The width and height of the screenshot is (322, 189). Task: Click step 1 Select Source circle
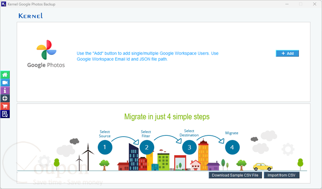[105, 147]
